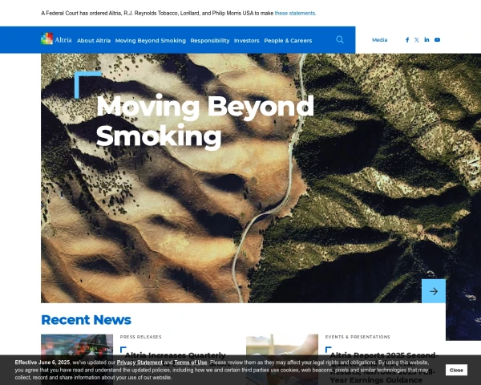481x385 pixels.
Task: Open Altria's YouTube icon
Action: pos(437,39)
